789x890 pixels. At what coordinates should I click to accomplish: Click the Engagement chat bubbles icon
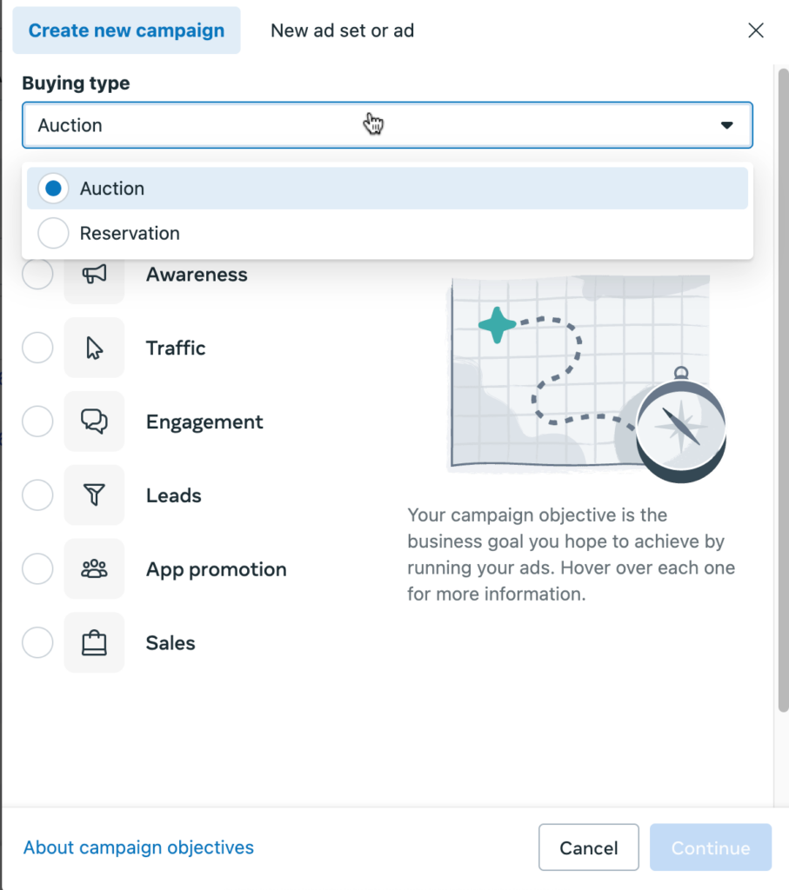94,422
